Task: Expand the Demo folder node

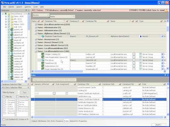Action: click(x=6, y=17)
